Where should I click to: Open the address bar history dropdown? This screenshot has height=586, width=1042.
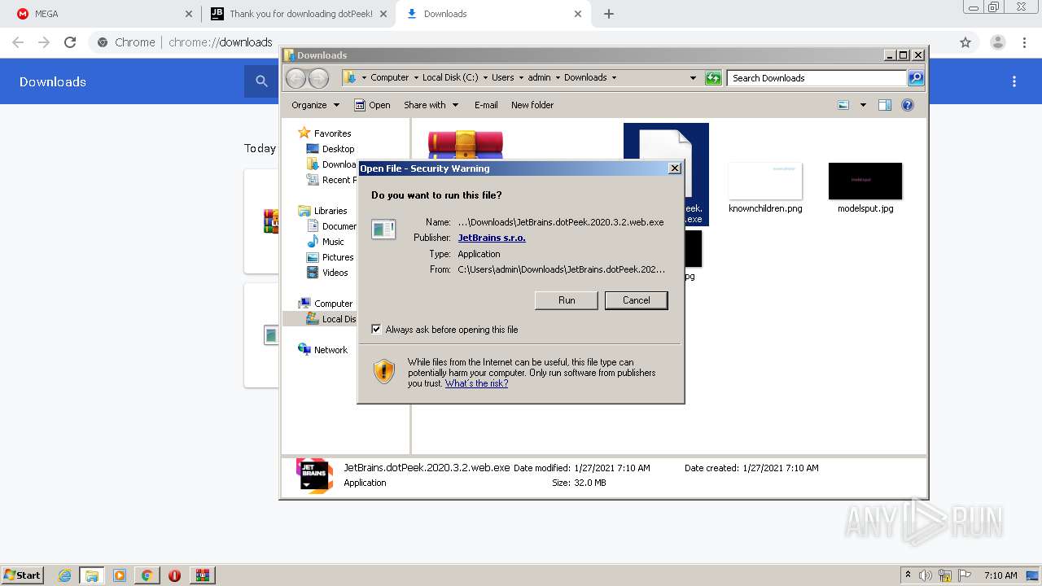tap(693, 78)
